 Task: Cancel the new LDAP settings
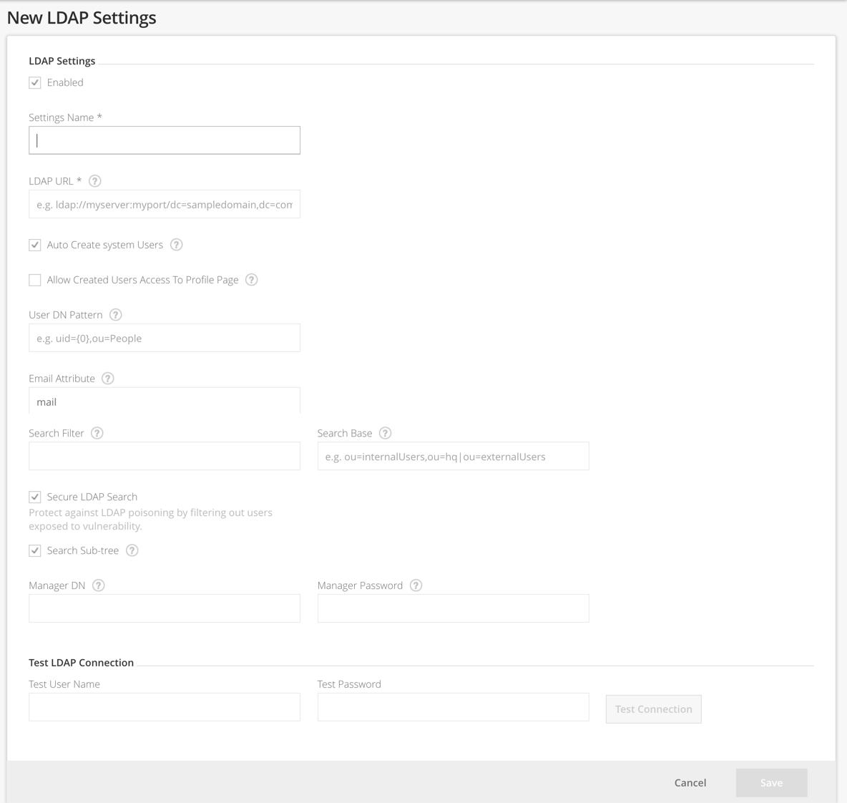click(x=690, y=782)
